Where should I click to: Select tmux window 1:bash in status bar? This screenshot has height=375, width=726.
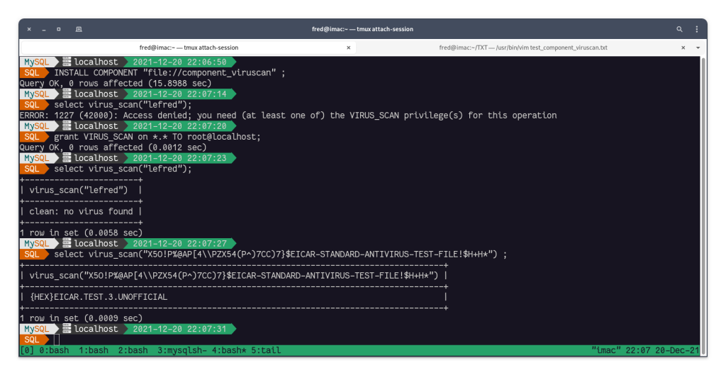tap(93, 350)
